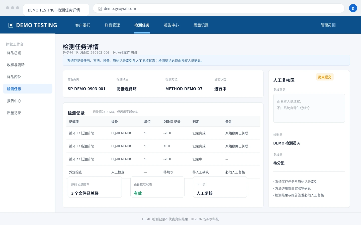Image resolution: width=361 pixels, height=225 pixels.
Task: Click the 进行中 status value
Action: [x=220, y=89]
